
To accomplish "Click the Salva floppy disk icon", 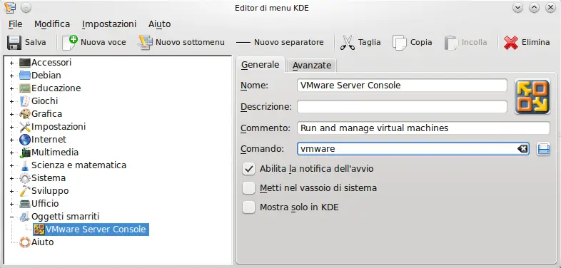I will [x=14, y=43].
